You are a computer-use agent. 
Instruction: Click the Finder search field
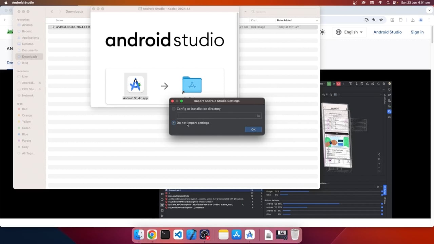283,12
